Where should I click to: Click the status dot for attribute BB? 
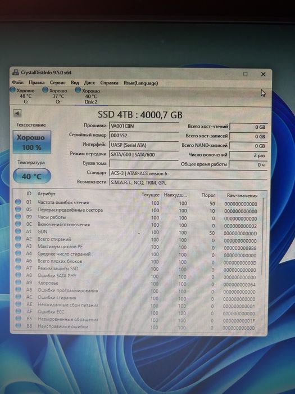(18, 326)
